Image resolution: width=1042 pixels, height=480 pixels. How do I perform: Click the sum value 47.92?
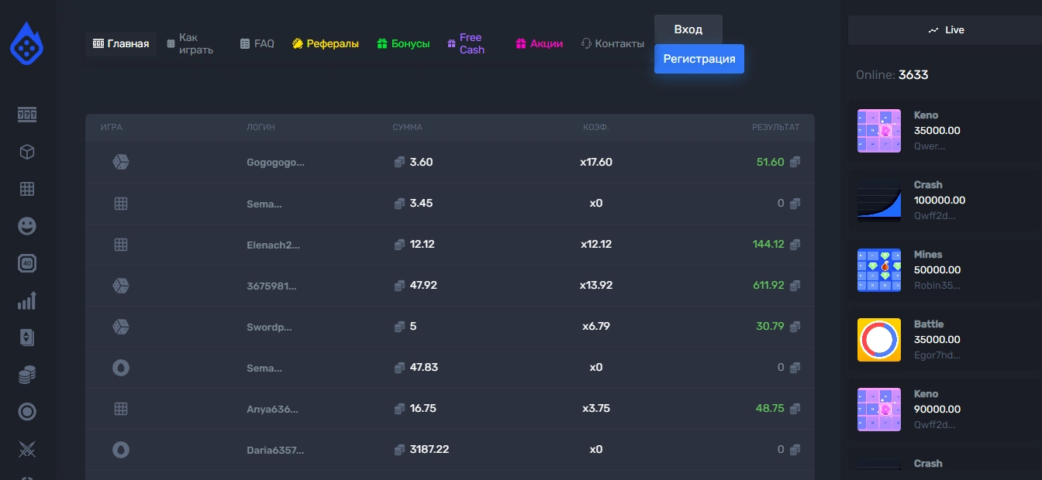tap(423, 286)
